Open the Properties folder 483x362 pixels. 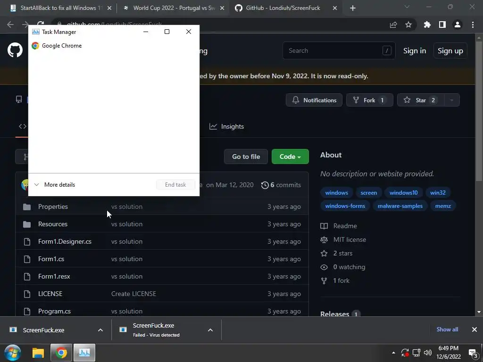[53, 206]
